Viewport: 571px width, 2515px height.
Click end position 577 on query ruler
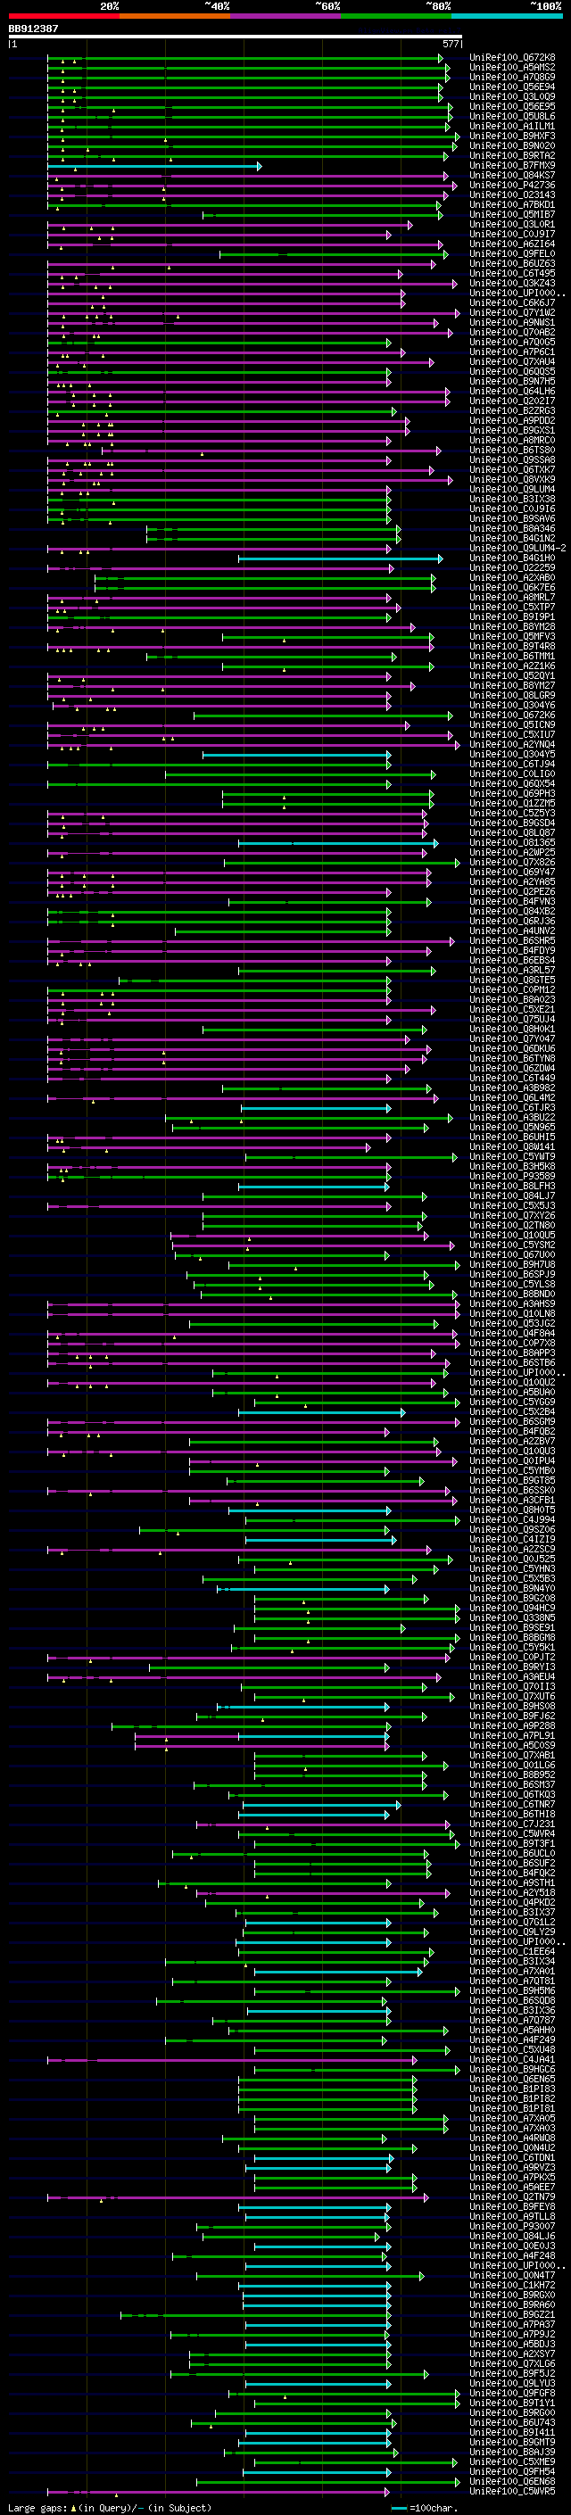point(450,44)
